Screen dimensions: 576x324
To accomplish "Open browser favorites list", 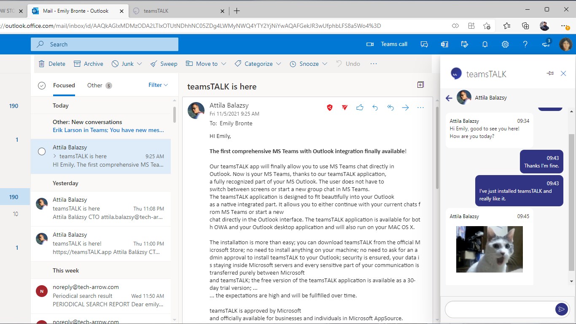I will pos(506,26).
